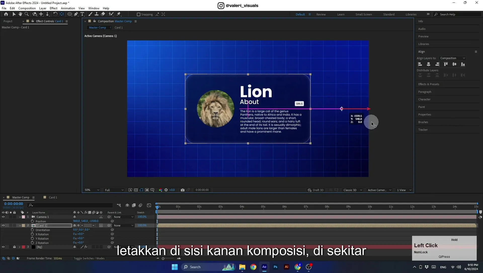The height and width of the screenshot is (273, 483).
Task: Align layers to top edge
Action: point(446,64)
